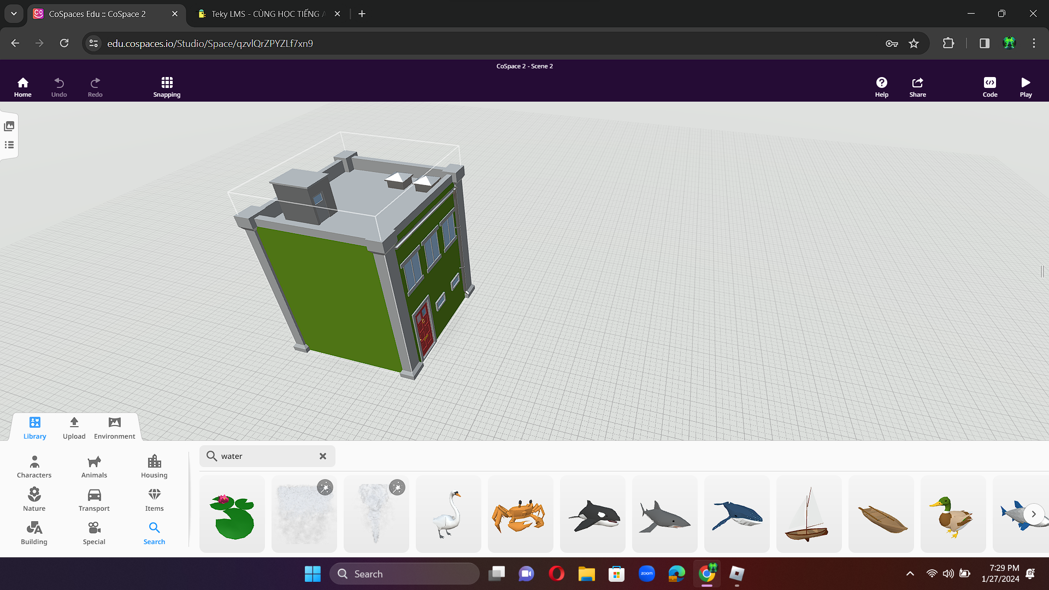Pick the gray shark thumbnail
Viewport: 1049px width, 590px height.
pos(665,514)
